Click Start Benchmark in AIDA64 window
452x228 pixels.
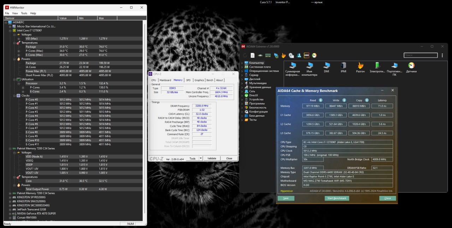point(337,198)
